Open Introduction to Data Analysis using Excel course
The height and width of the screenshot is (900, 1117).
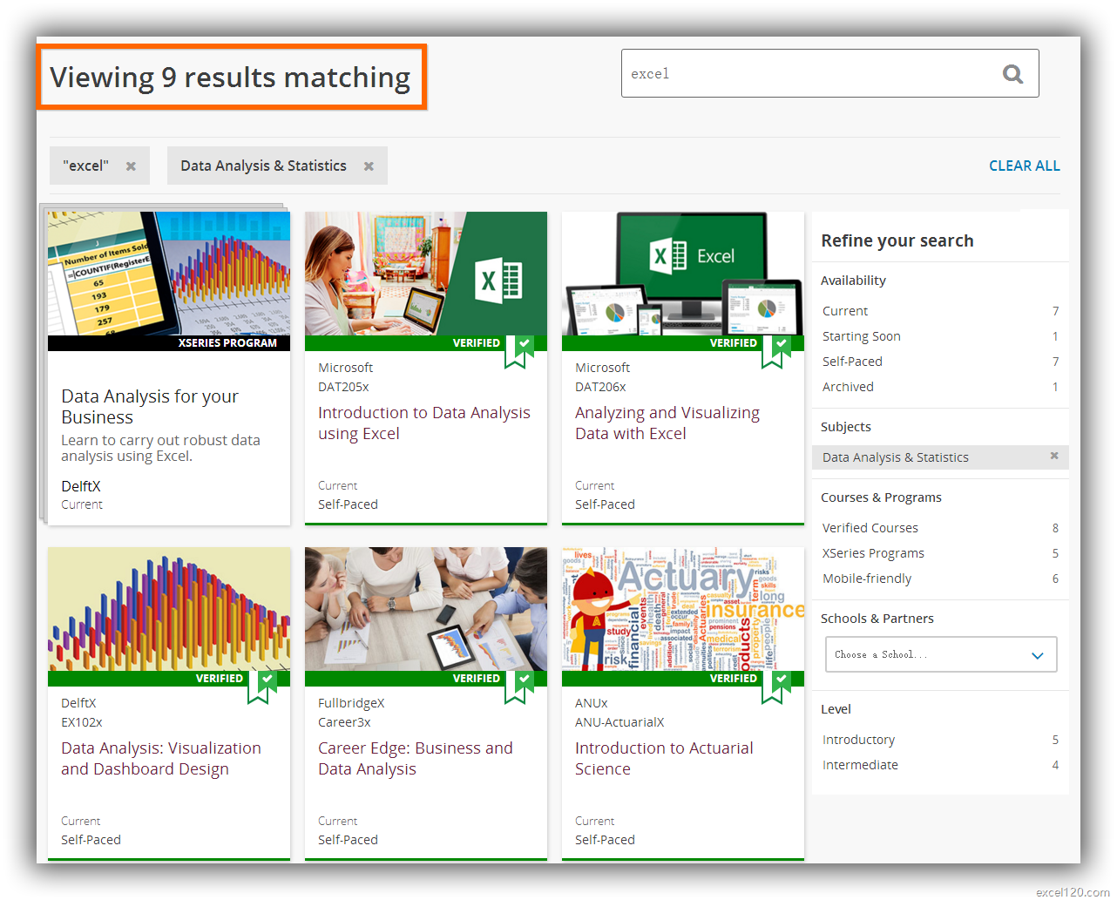tap(423, 423)
